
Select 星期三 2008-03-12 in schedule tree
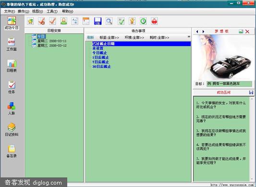(x=52, y=46)
